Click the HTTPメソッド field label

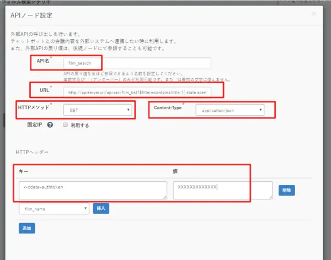click(x=34, y=107)
